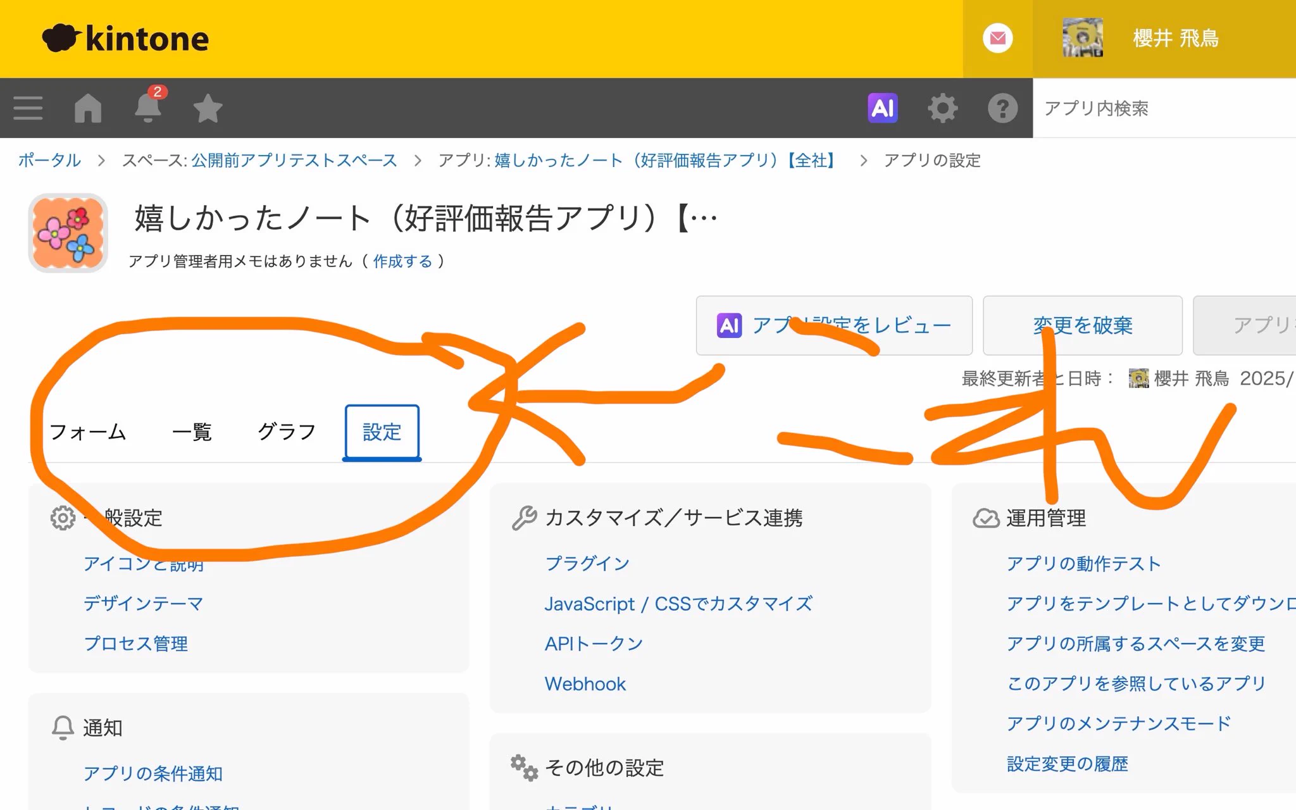
Task: Open the hamburger navigation menu
Action: click(28, 108)
